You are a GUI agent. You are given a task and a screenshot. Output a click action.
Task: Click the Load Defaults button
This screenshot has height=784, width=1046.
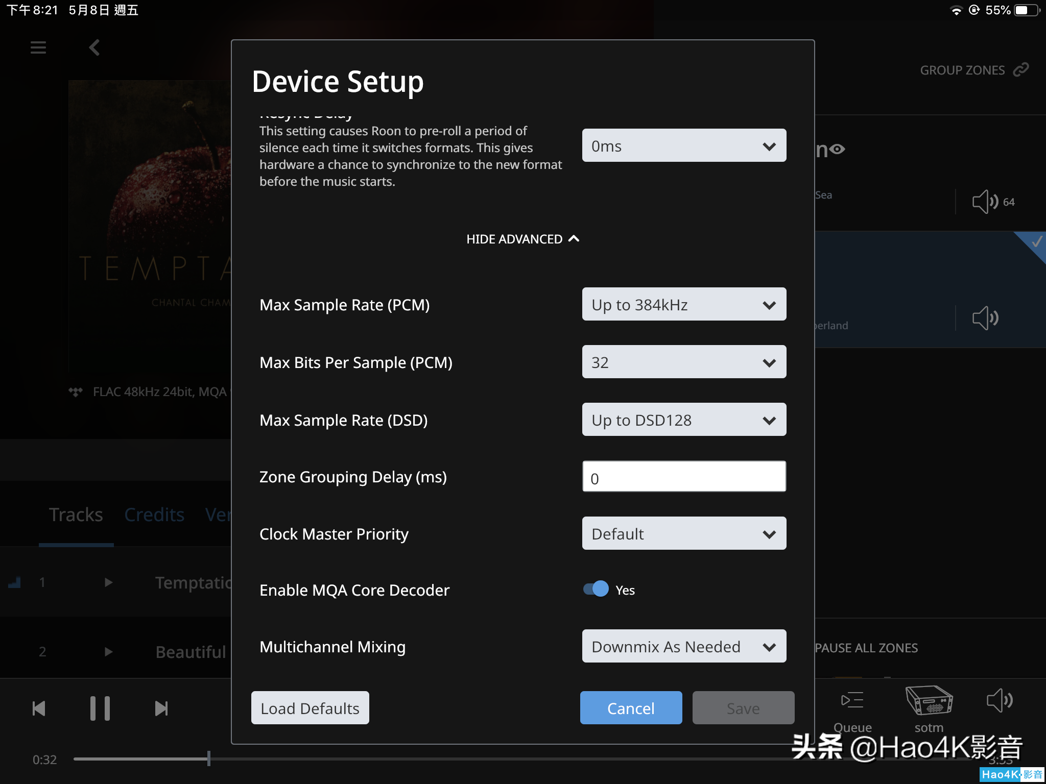pos(310,708)
